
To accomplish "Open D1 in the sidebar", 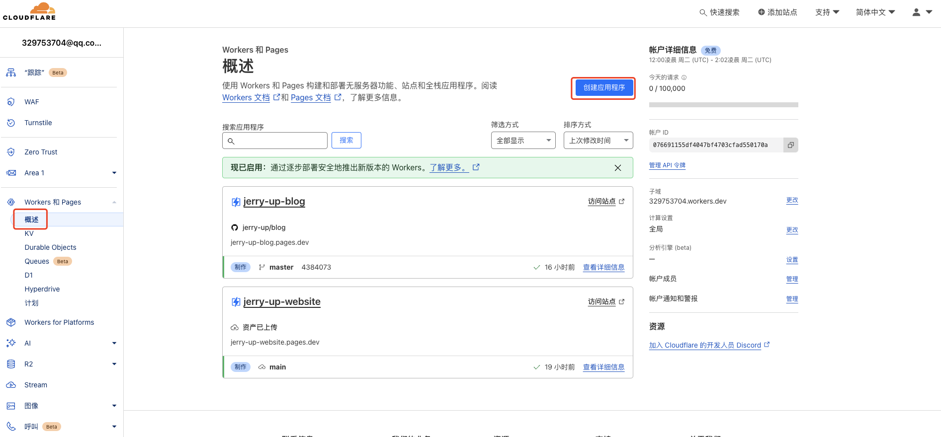I will coord(28,275).
